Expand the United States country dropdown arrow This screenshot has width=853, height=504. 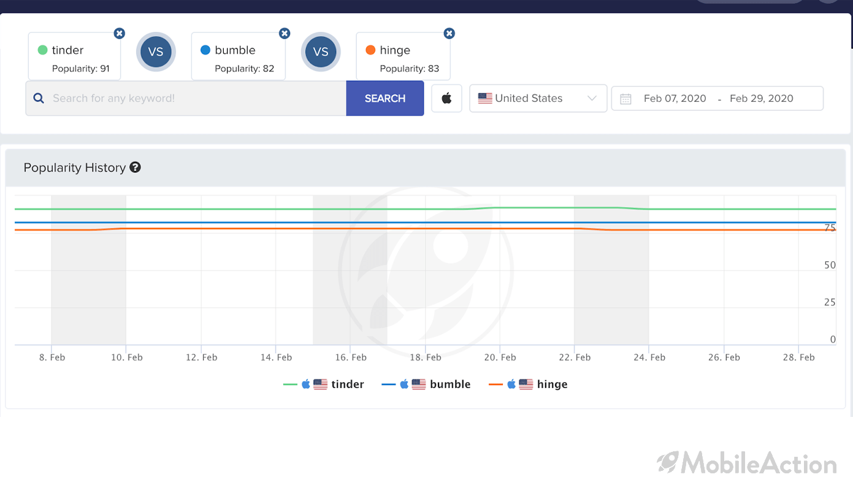pyautogui.click(x=592, y=98)
